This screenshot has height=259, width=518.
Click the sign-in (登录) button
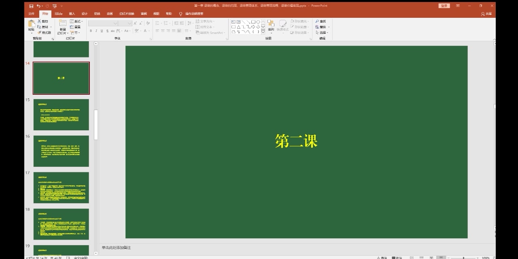click(444, 6)
